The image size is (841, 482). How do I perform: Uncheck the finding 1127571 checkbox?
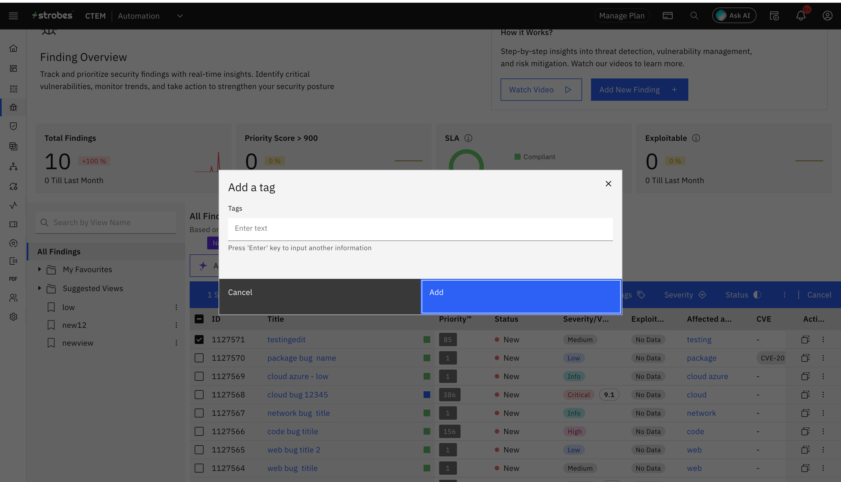[199, 339]
